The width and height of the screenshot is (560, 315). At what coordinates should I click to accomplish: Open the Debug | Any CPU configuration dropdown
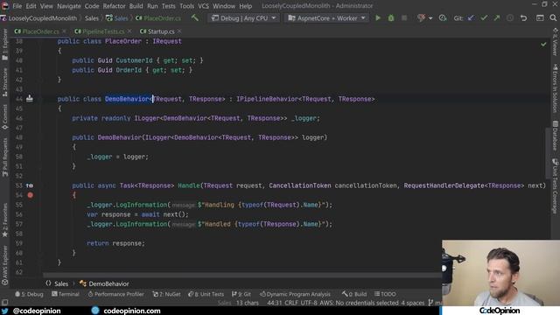[x=244, y=17]
